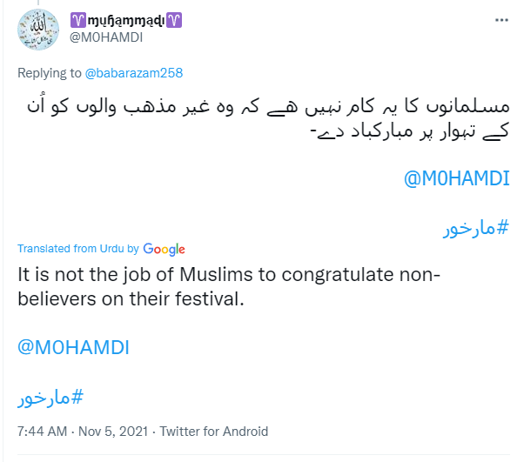Viewport: 524px width, 462px height.
Task: Click the muhammadi profile avatar
Action: (39, 30)
